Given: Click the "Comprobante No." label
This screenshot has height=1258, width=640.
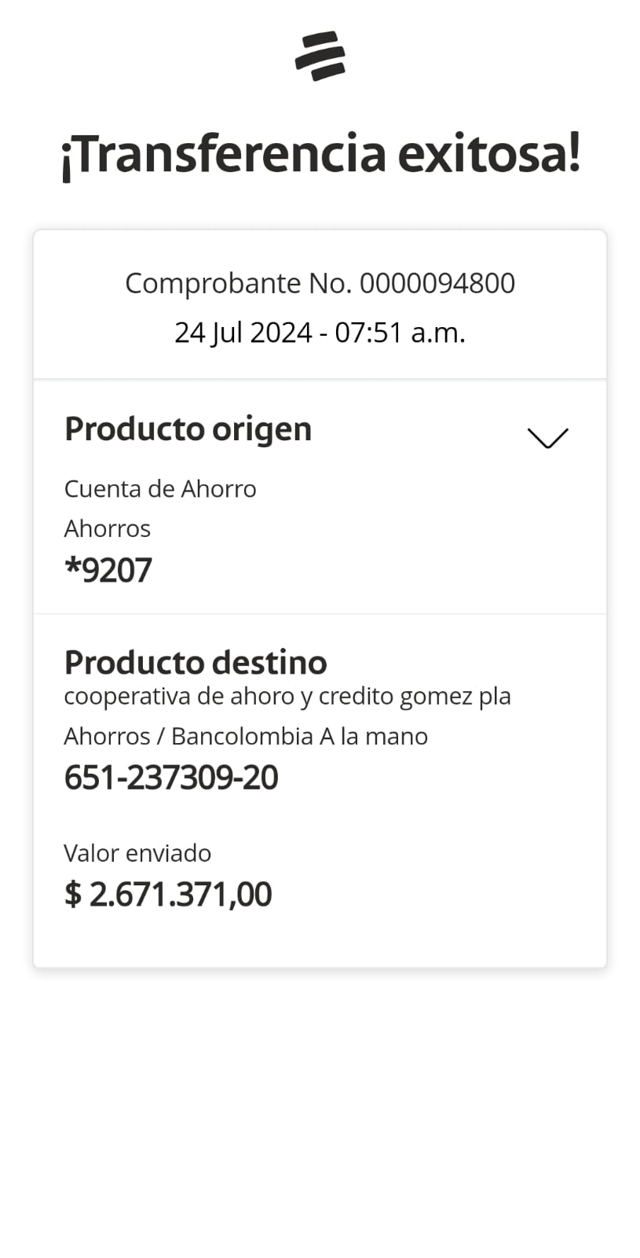Looking at the screenshot, I should pyautogui.click(x=239, y=284).
